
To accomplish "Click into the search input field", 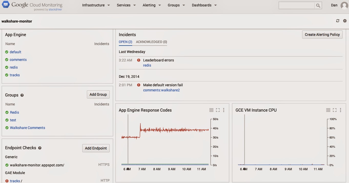I will 296,5.
